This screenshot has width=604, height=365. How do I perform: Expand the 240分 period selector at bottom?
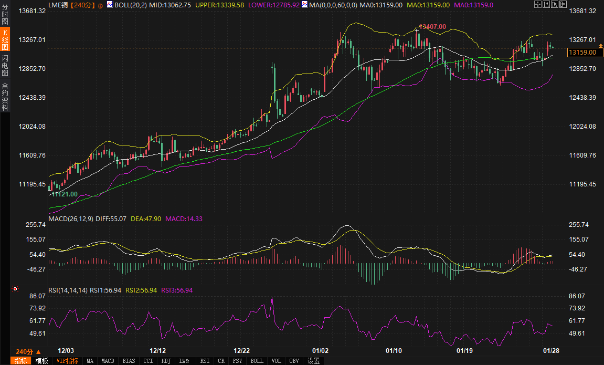tap(25, 351)
